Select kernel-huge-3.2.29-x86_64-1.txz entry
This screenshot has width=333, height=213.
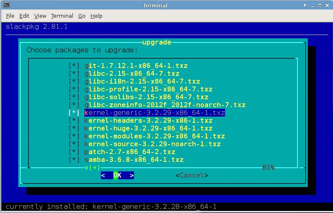149,128
